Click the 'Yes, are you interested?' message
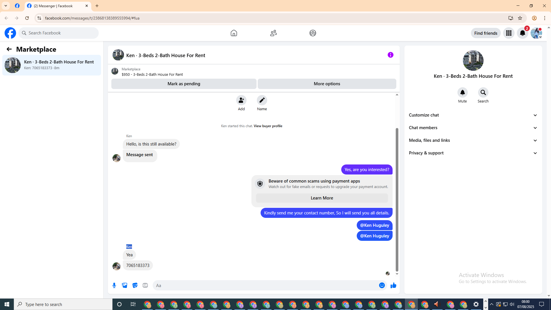The height and width of the screenshot is (310, 551). click(367, 169)
